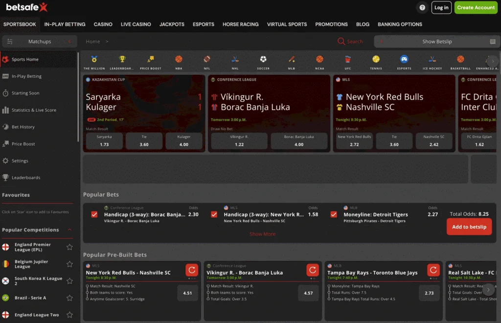Select 4.51 odds for Red Bulls pre-built bet
Viewport: 501px width, 323px height.
pos(187,293)
